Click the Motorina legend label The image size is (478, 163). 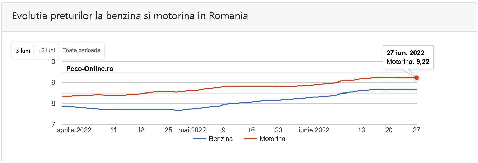click(272, 139)
